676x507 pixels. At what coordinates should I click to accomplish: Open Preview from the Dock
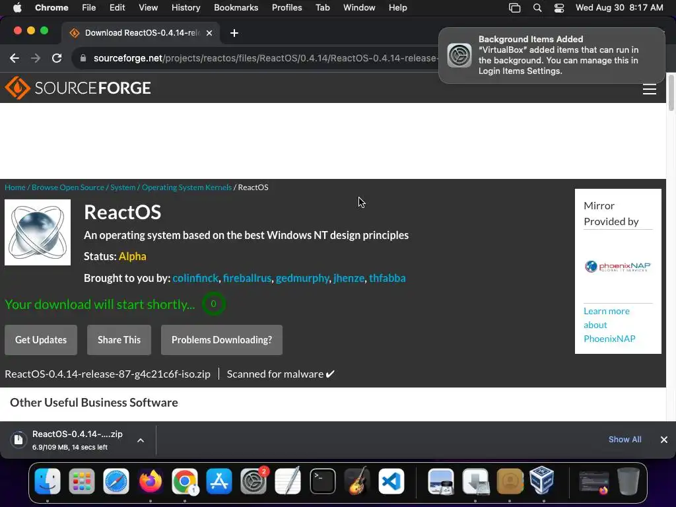click(440, 481)
